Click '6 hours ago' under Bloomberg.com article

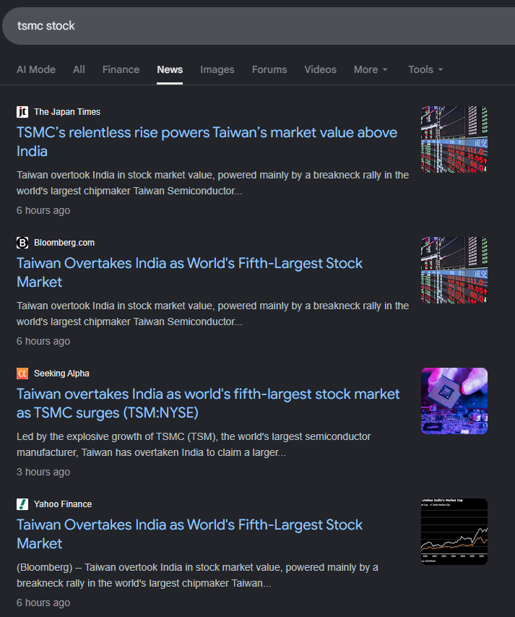(x=43, y=341)
